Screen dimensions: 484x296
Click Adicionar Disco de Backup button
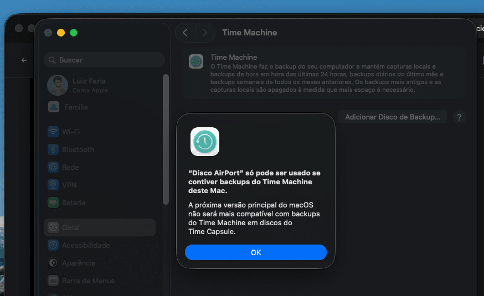click(x=393, y=117)
